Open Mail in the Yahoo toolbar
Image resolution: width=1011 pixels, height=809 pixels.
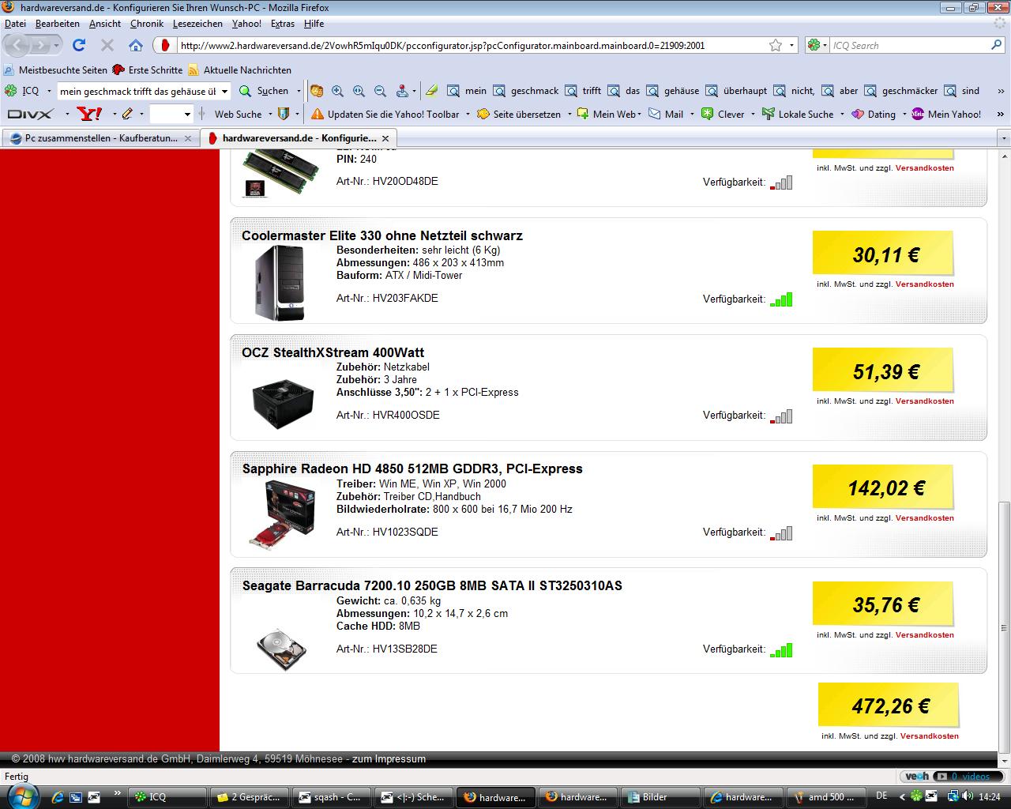tap(666, 114)
